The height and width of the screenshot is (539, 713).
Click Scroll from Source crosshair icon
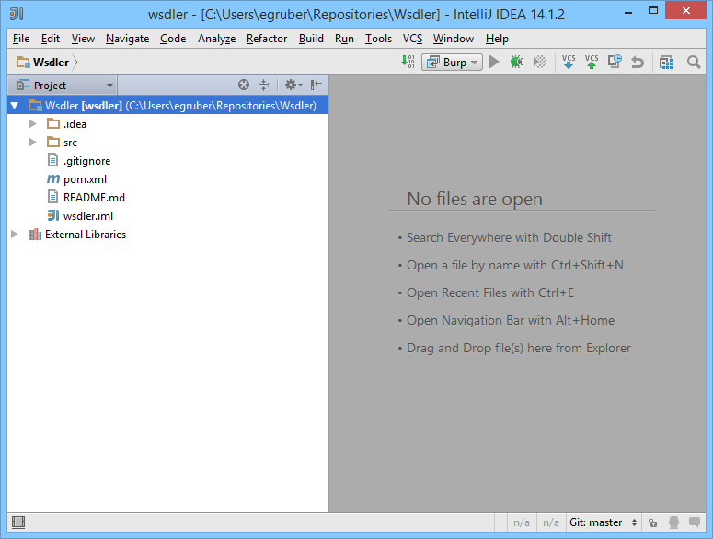pos(244,85)
